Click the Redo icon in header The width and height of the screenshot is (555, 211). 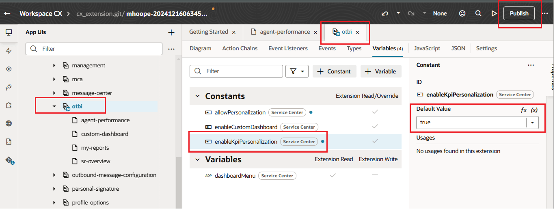411,13
